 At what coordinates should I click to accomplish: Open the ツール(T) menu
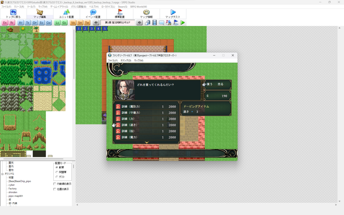(x=31, y=6)
